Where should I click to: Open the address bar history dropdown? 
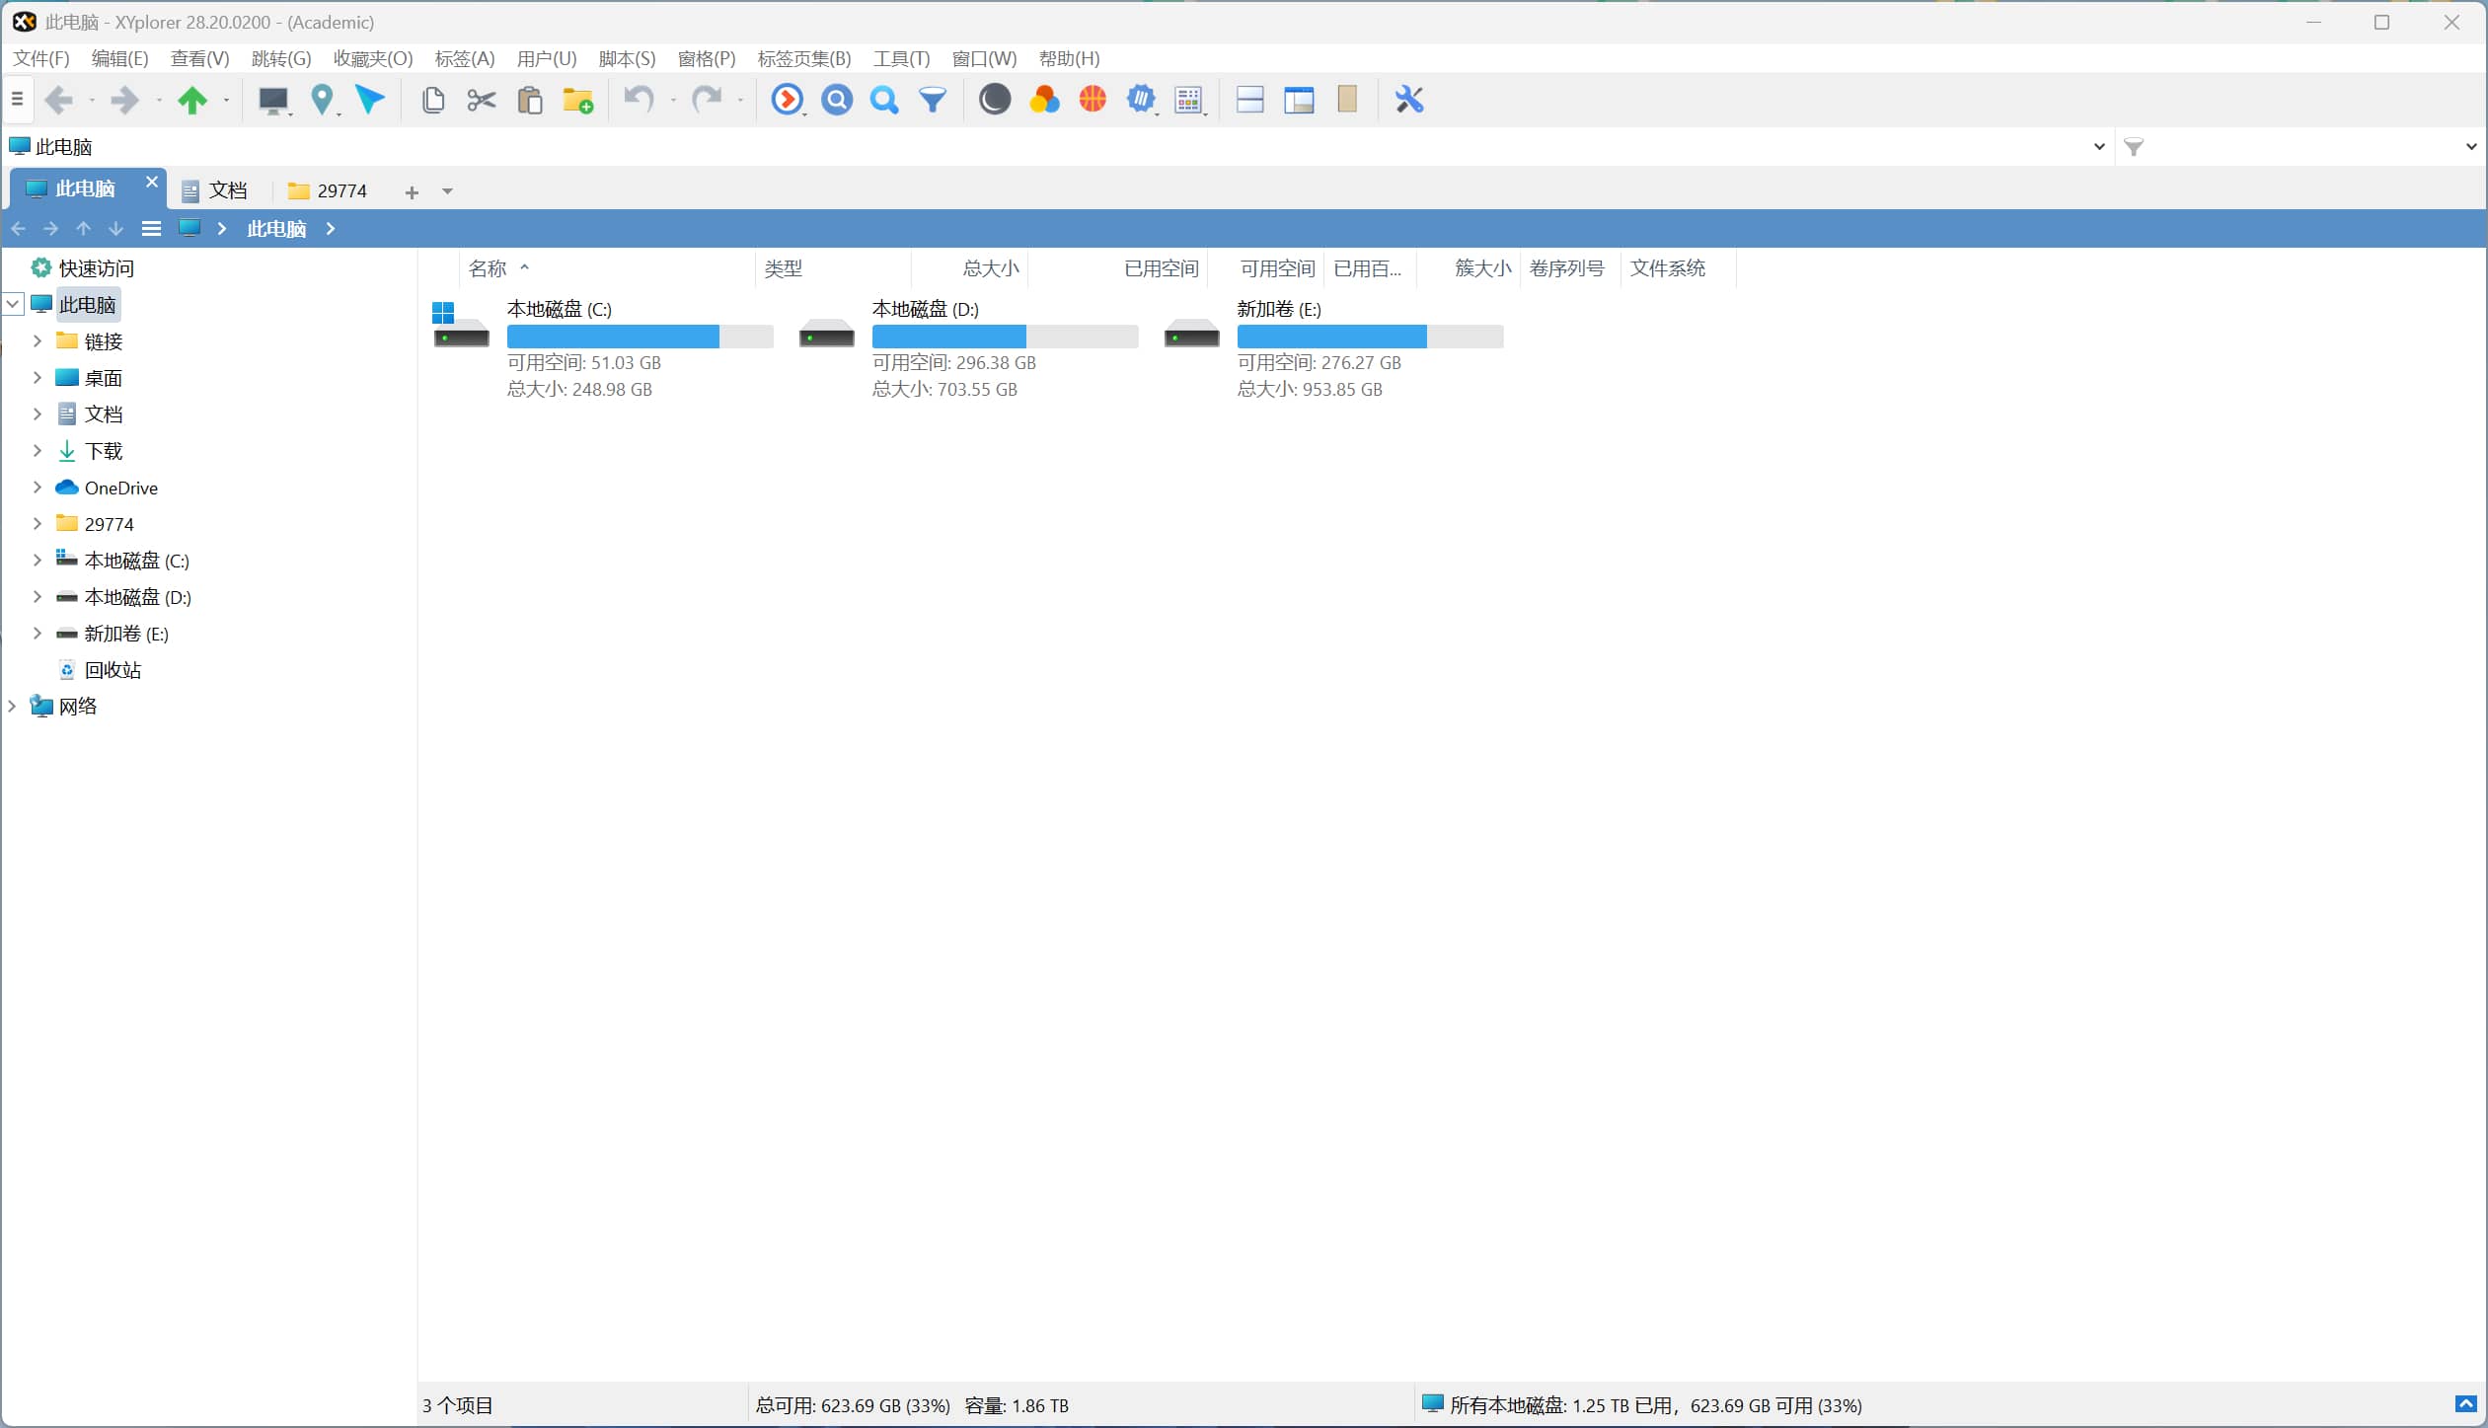pos(2099,147)
